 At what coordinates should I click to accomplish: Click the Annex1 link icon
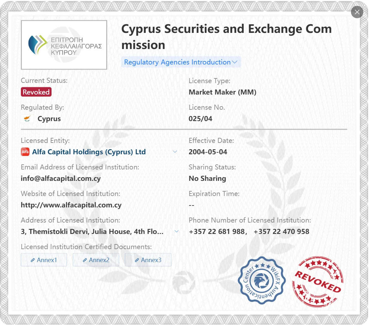[33, 260]
